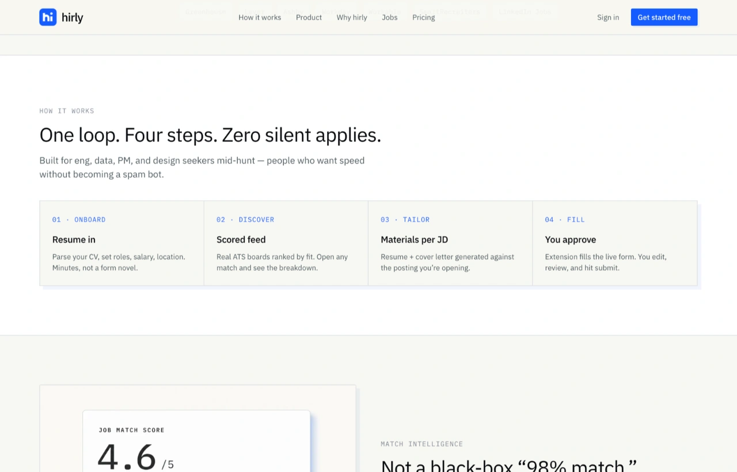Click the Resume + cover letter description
Viewport: 737px width, 472px height.
point(447,262)
